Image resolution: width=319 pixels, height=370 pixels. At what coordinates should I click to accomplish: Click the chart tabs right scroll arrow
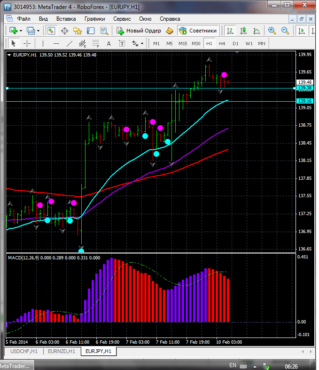(x=311, y=352)
